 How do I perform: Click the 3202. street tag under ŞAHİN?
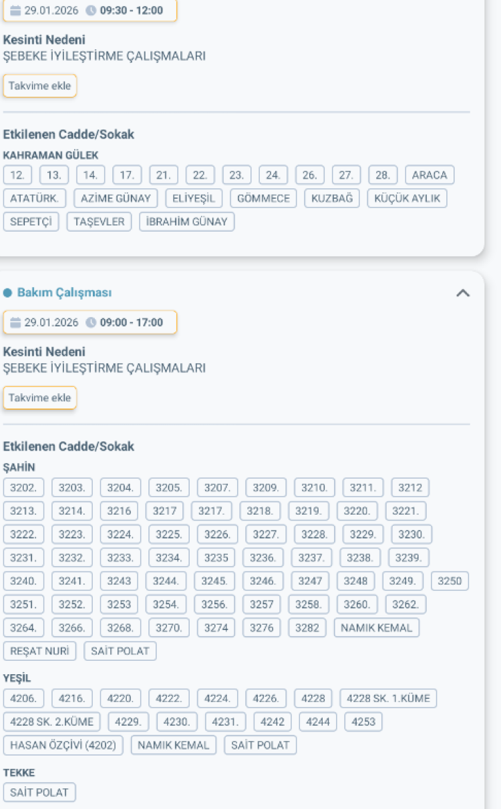tap(24, 487)
